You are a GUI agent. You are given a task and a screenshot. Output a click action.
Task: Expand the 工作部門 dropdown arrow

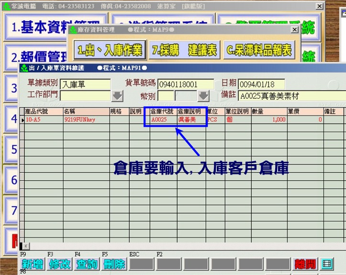tap(117, 95)
